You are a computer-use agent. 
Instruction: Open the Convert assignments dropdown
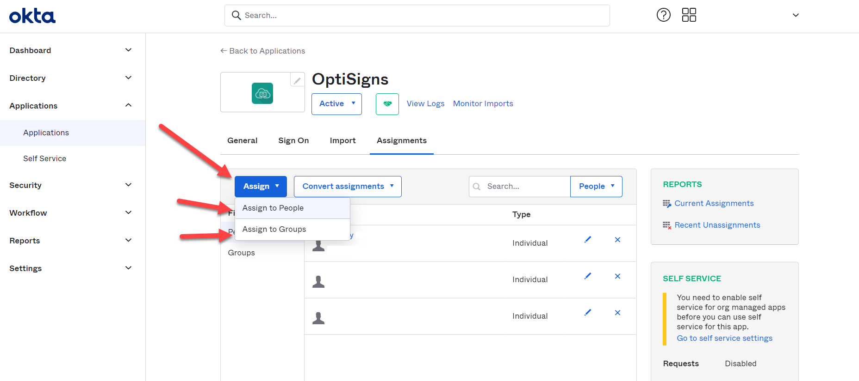point(348,187)
